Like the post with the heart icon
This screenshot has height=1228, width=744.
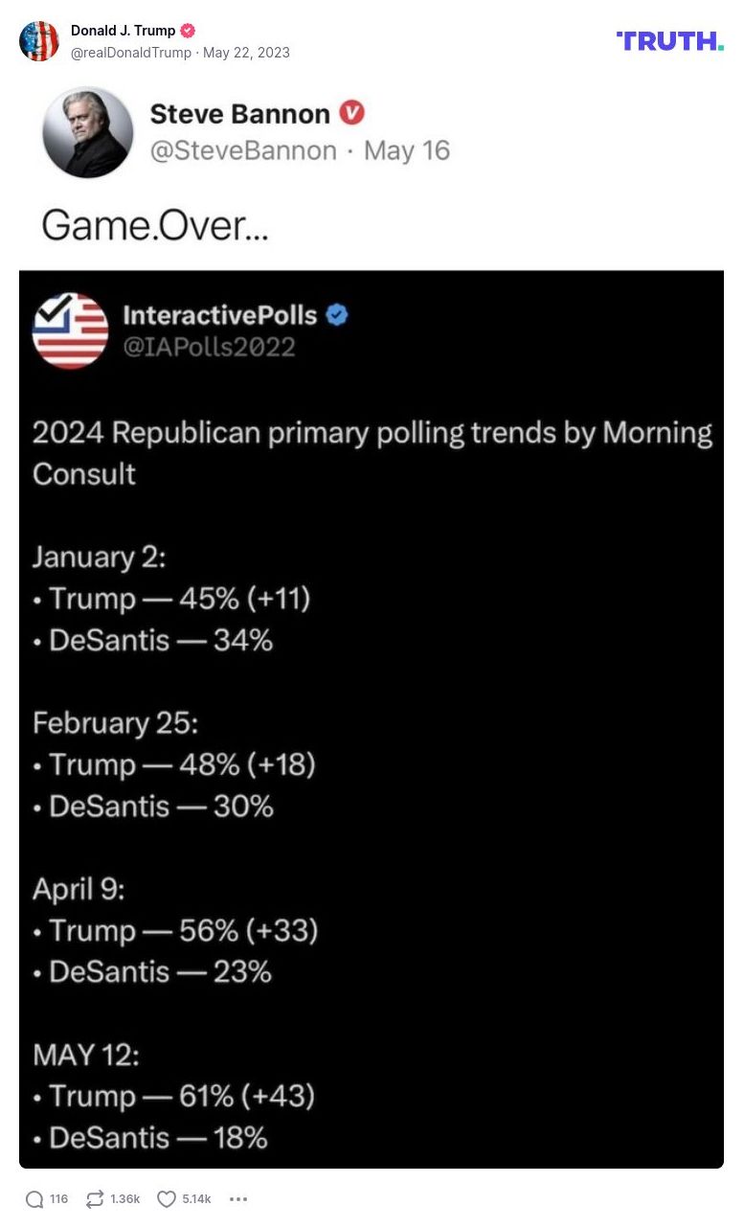165,1198
